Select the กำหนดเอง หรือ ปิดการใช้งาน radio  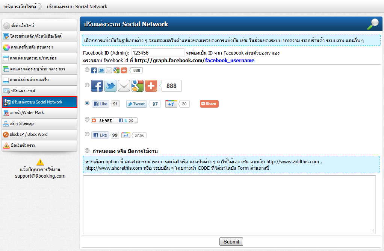point(87,151)
